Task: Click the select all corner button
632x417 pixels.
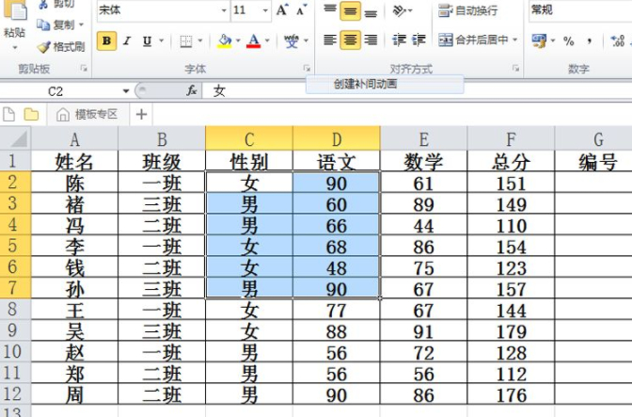Action: 15,139
